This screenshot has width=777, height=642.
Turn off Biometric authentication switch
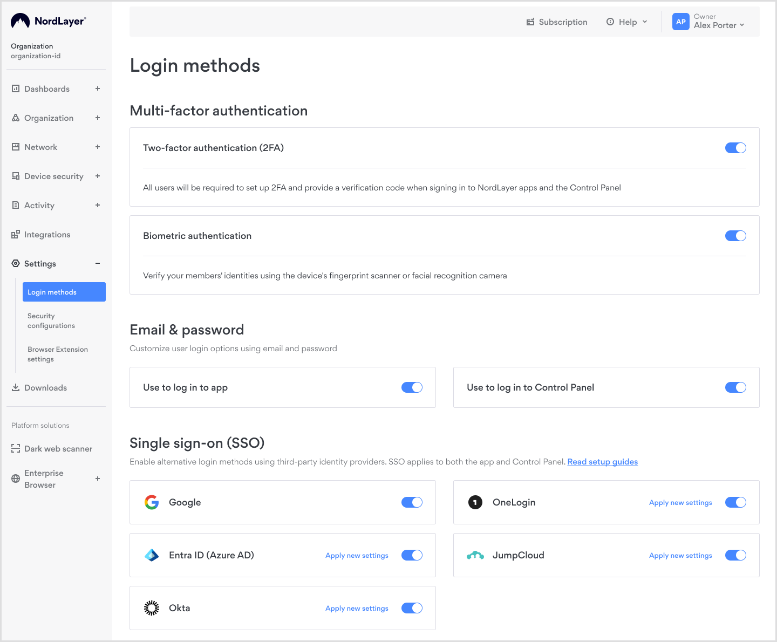point(735,236)
